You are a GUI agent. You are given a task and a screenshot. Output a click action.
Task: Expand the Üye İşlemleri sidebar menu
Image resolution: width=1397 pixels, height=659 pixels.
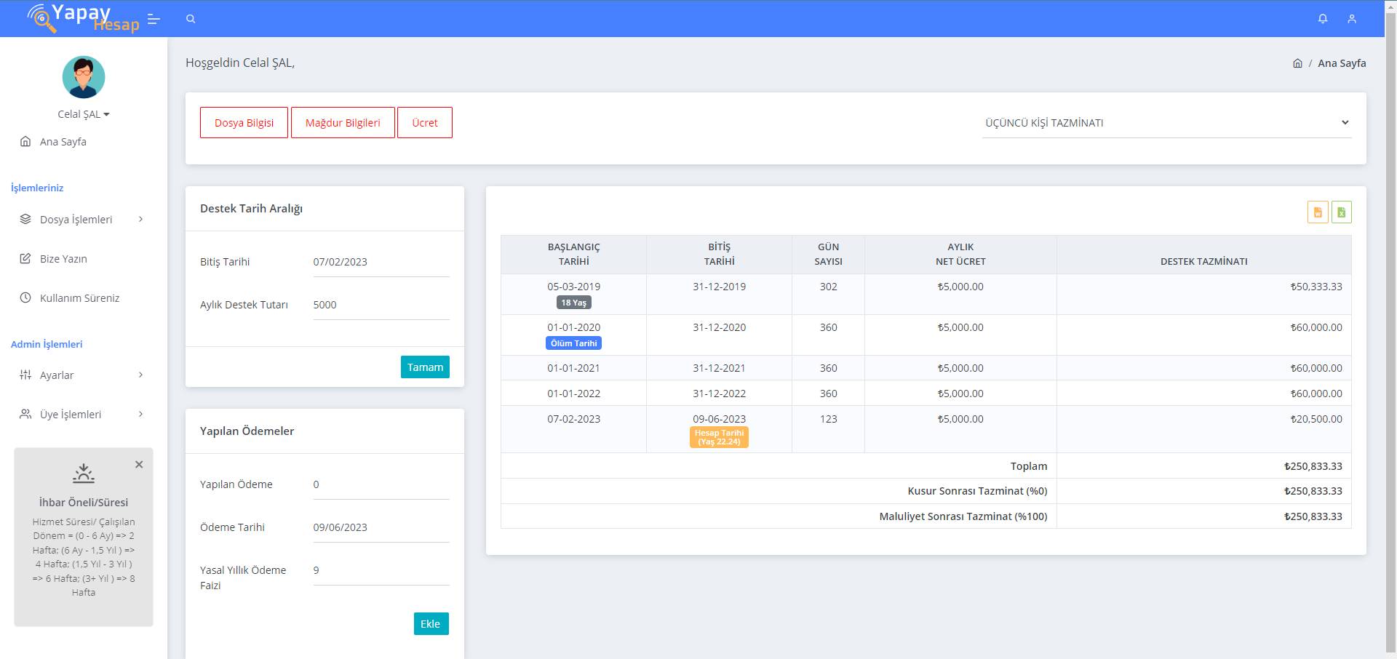click(81, 415)
